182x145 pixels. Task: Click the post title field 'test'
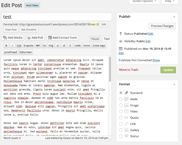pos(56,17)
